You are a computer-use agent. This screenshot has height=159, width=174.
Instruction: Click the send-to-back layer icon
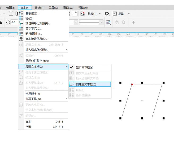[x=124, y=22]
